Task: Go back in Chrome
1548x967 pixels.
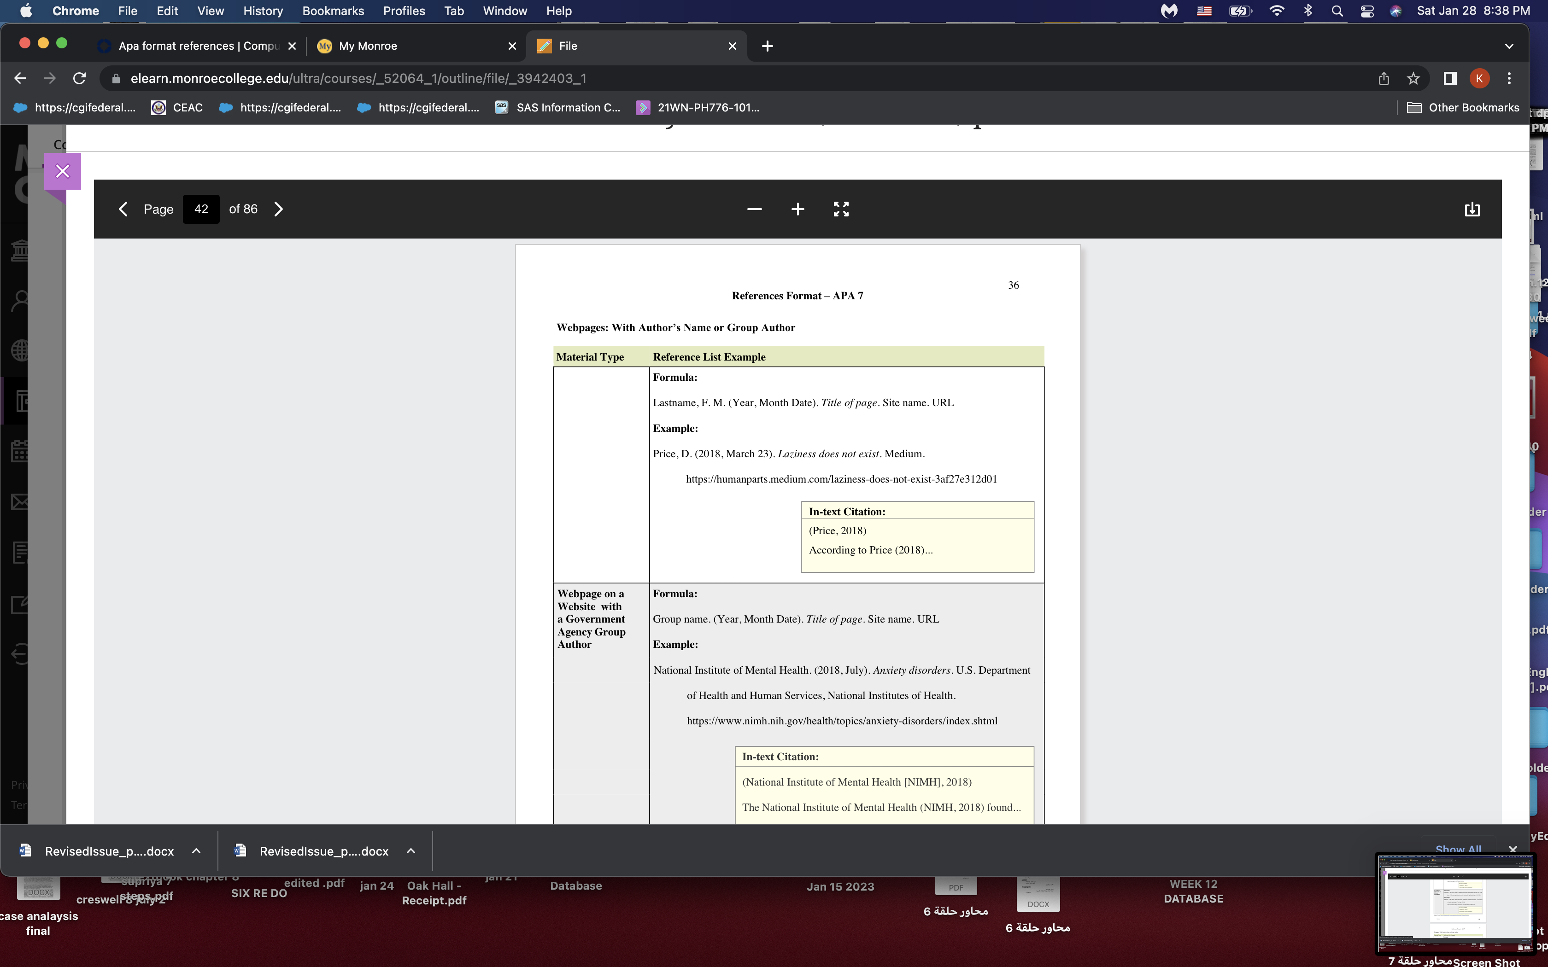Action: point(20,78)
